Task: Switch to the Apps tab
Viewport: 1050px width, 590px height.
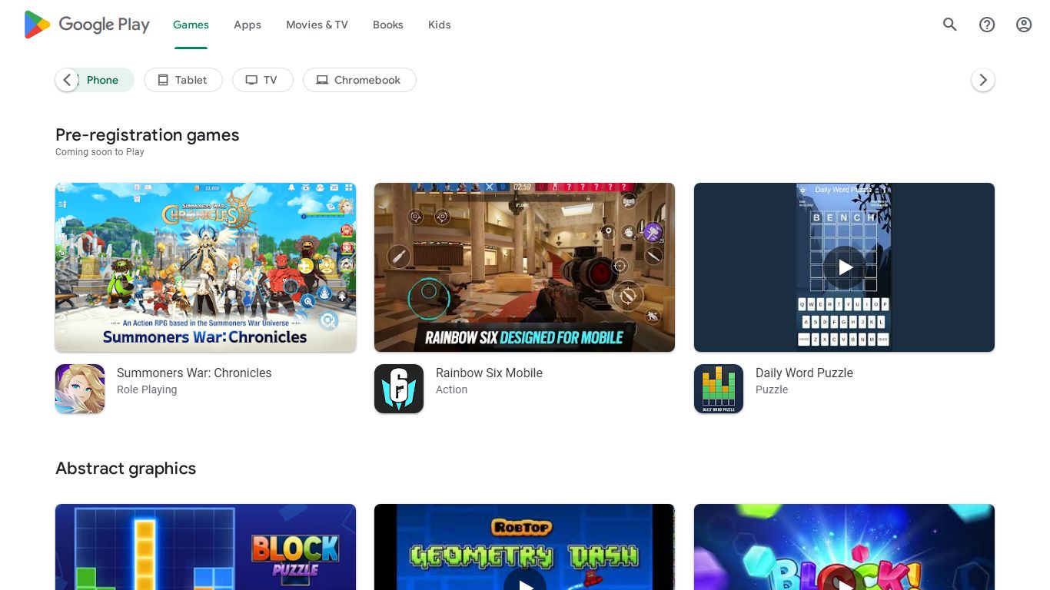Action: pos(248,25)
